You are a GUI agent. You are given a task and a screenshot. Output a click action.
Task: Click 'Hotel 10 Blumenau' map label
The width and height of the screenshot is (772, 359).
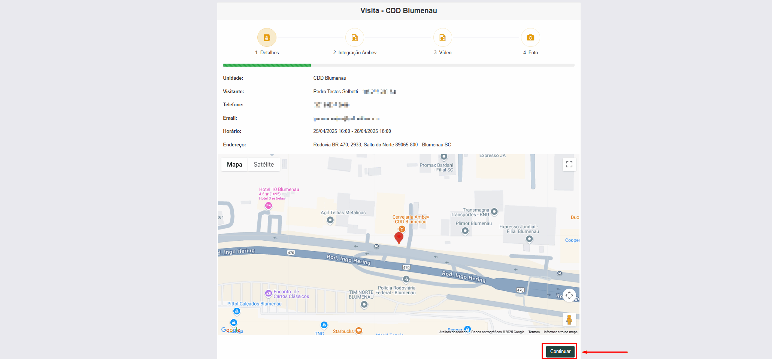click(279, 189)
